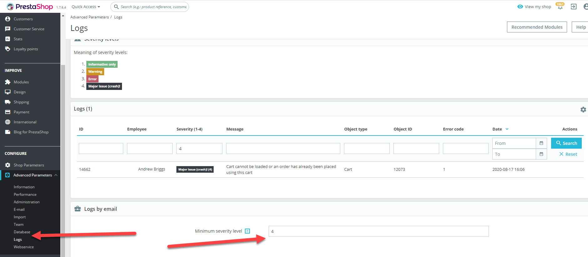The width and height of the screenshot is (588, 257).
Task: Click the date To field
Action: [x=514, y=154]
